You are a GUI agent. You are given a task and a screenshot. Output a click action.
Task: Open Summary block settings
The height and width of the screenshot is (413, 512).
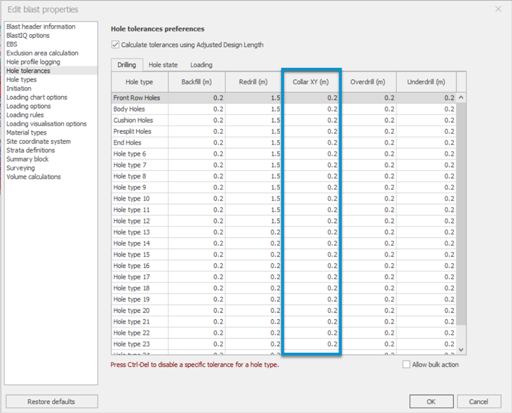click(51, 159)
